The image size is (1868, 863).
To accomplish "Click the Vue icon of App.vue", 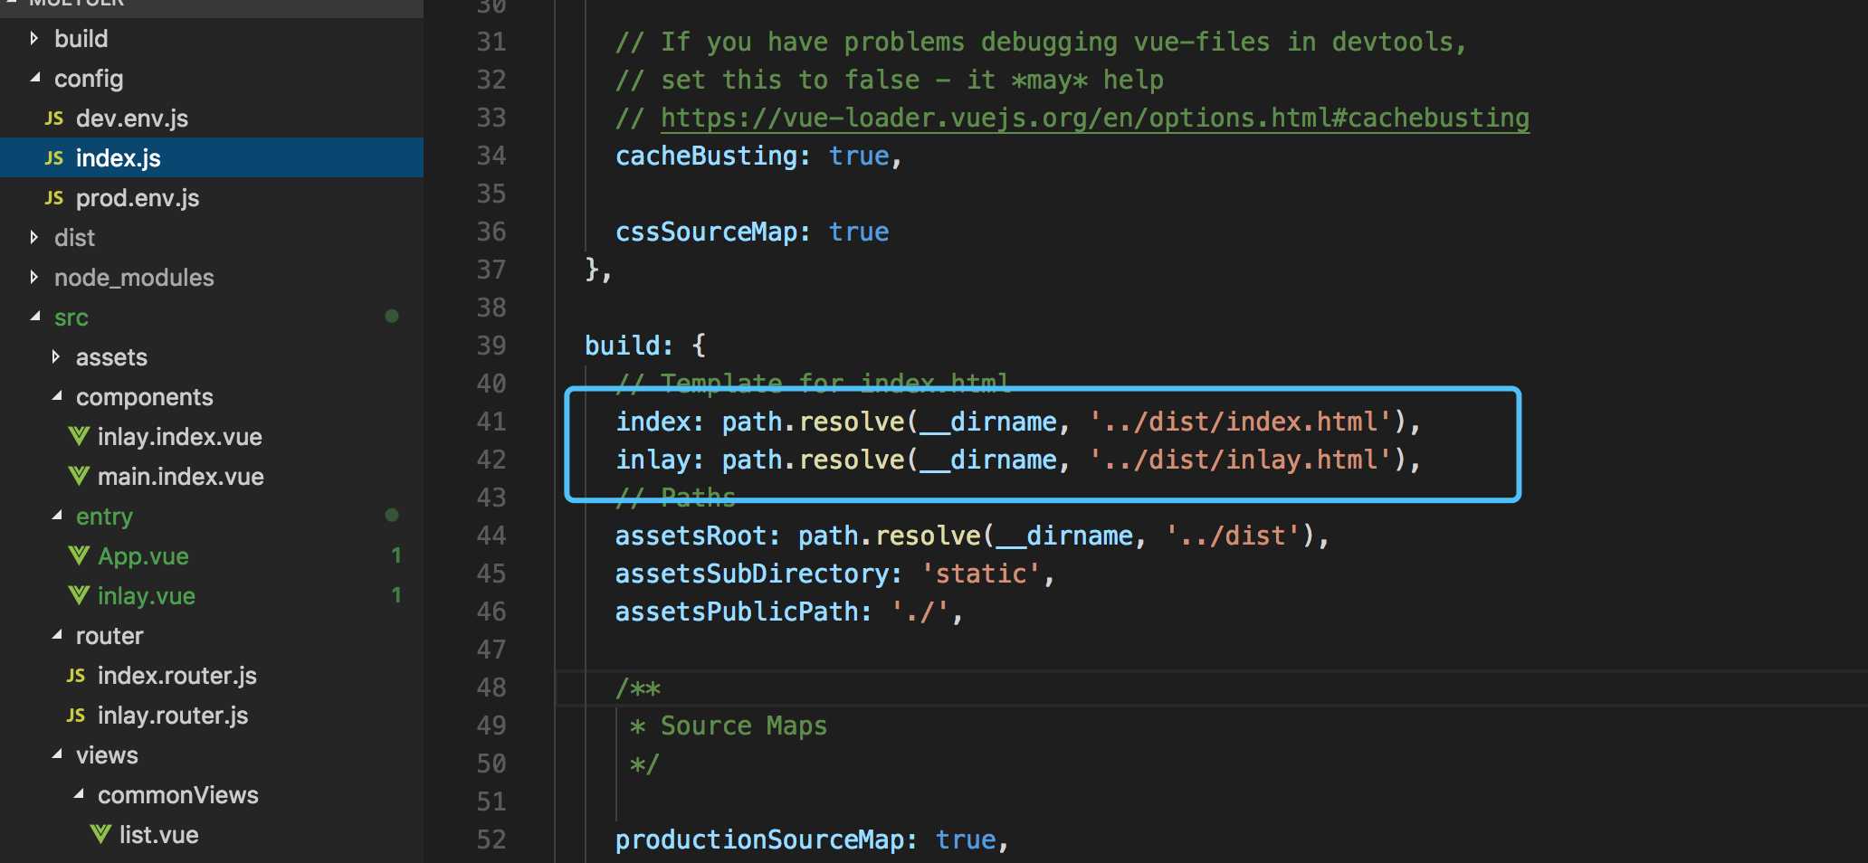I will (79, 555).
